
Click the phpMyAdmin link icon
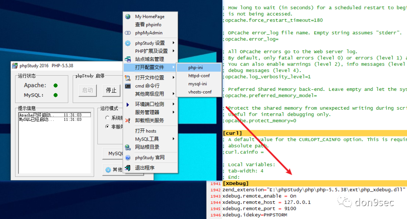click(128, 33)
